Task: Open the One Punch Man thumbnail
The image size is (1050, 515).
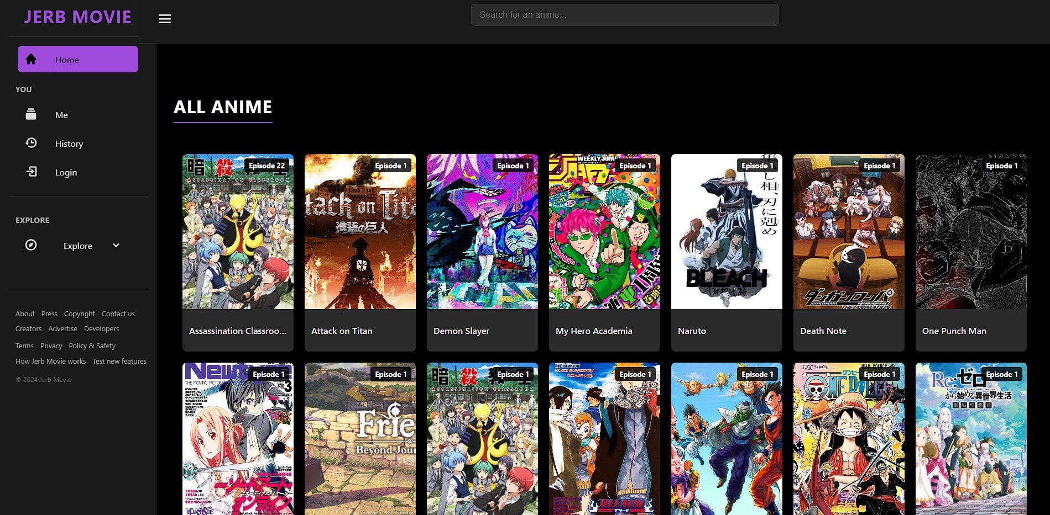Action: click(970, 232)
